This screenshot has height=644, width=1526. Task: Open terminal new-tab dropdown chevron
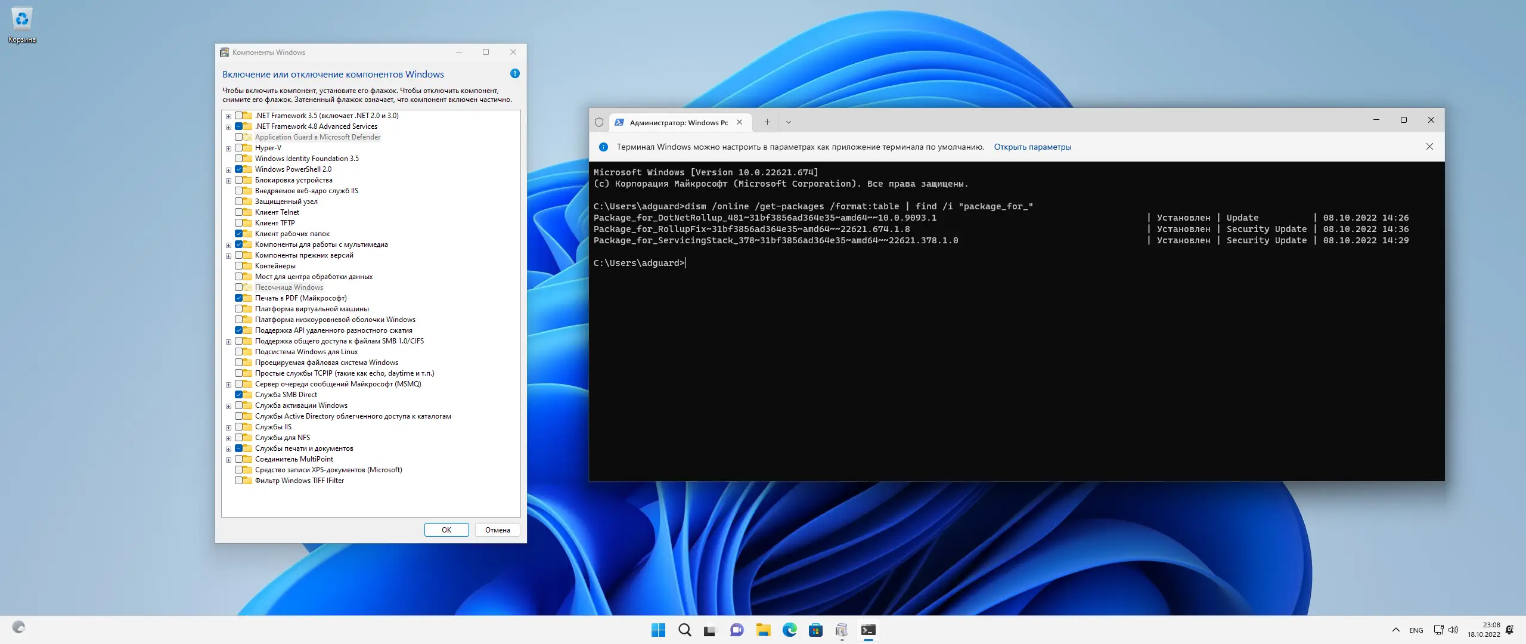tap(788, 122)
